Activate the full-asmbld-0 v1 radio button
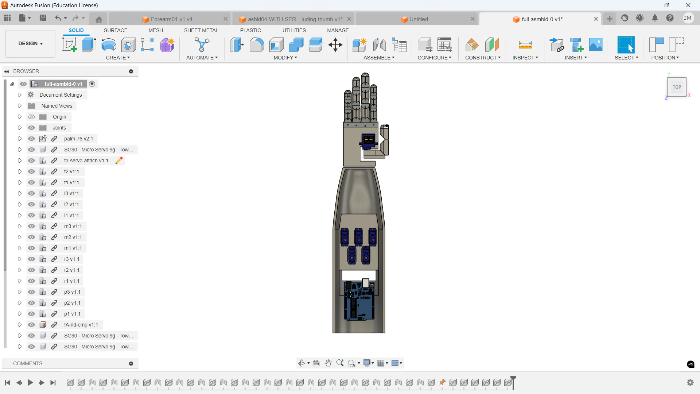This screenshot has width=700, height=394. pos(92,84)
